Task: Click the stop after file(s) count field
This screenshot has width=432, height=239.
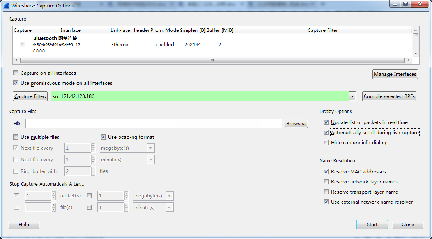Action: tap(38, 208)
